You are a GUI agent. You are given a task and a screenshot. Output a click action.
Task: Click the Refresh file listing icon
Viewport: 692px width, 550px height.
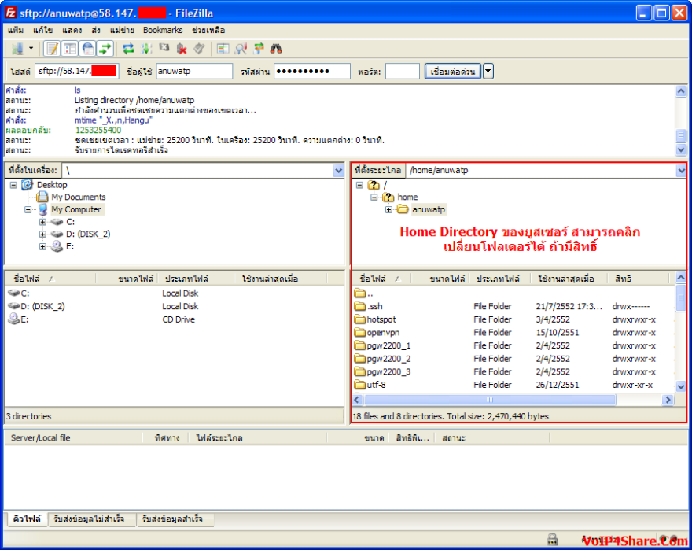tap(127, 48)
